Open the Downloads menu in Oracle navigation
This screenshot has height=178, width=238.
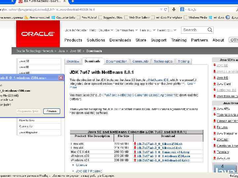[x=120, y=40]
